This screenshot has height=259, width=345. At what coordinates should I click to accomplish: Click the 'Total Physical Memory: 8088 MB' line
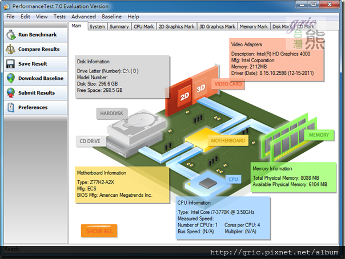point(286,178)
